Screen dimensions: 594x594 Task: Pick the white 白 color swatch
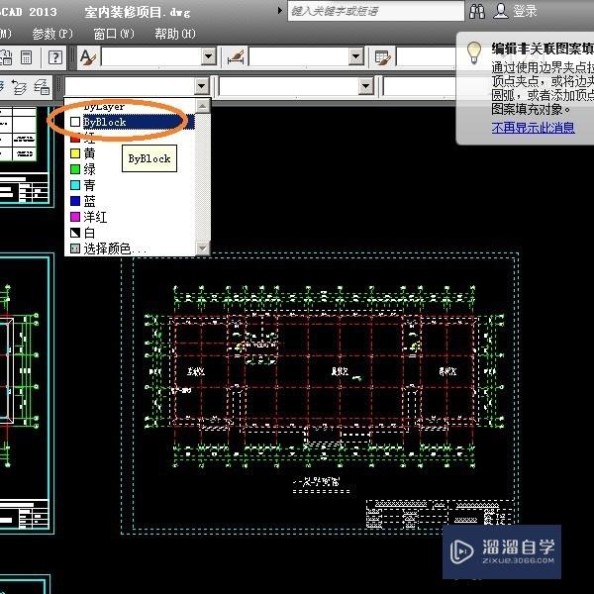[x=75, y=233]
